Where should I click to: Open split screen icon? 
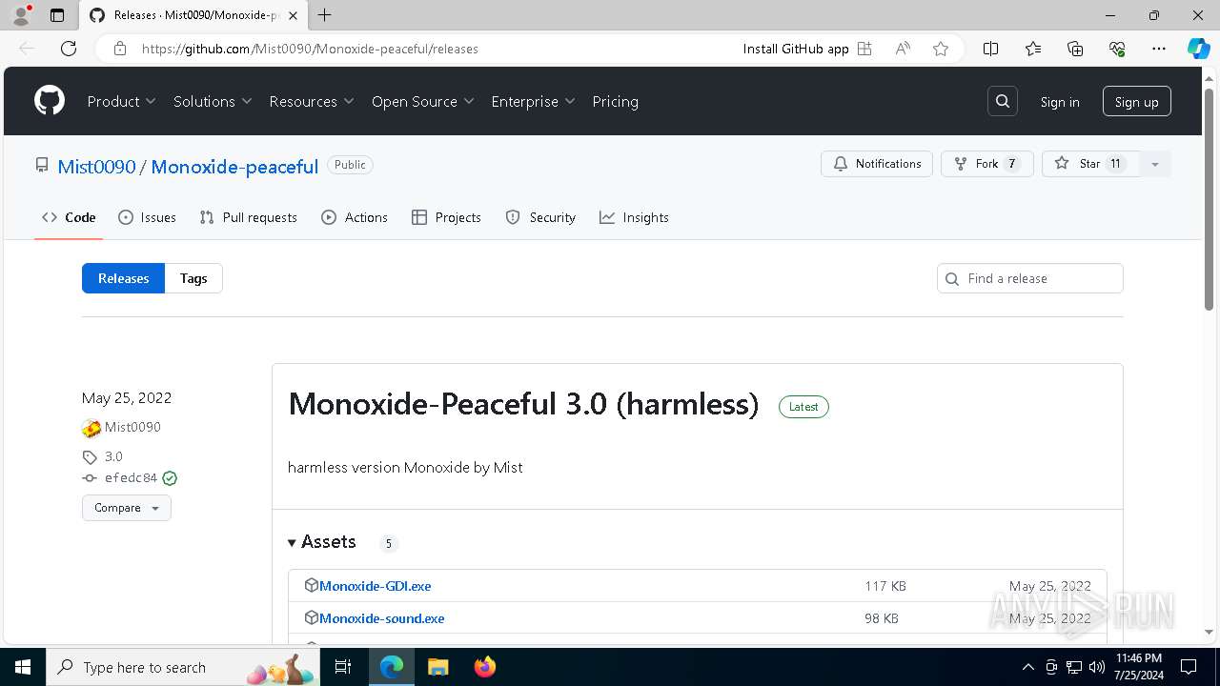click(x=990, y=49)
